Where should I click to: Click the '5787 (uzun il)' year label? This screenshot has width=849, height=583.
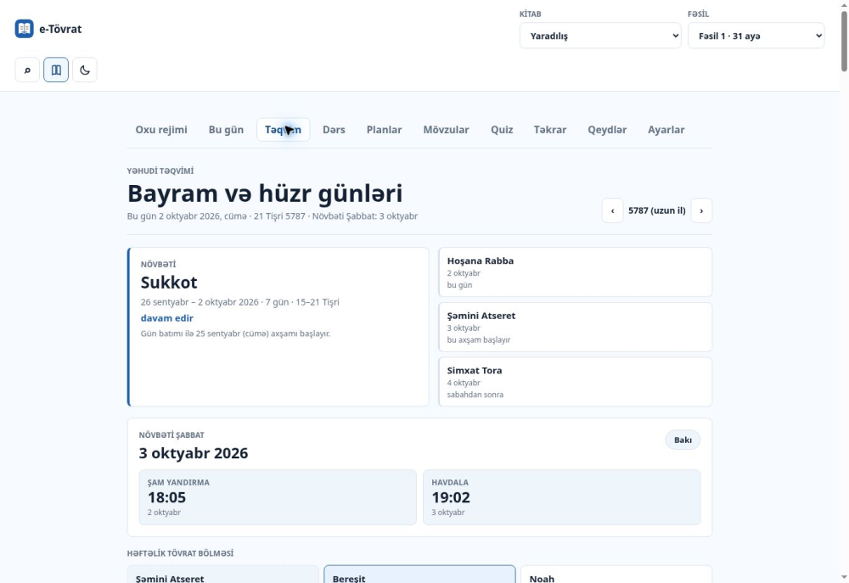[657, 210]
